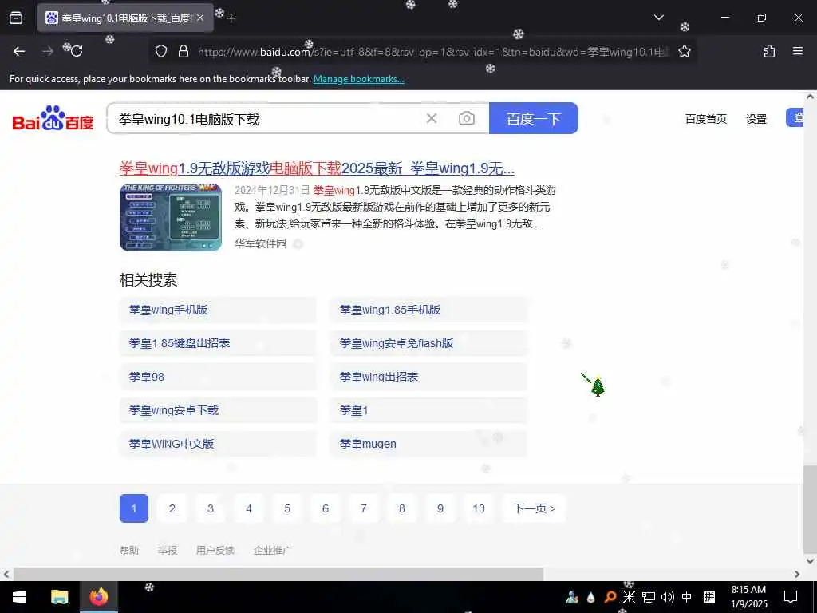Screen dimensions: 817x613
Task: Go to results page 3
Action: (211, 508)
